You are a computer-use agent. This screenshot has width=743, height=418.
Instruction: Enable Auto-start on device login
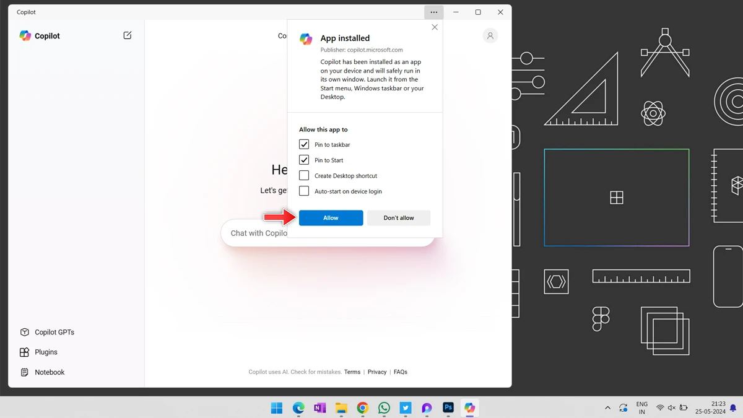(x=304, y=191)
